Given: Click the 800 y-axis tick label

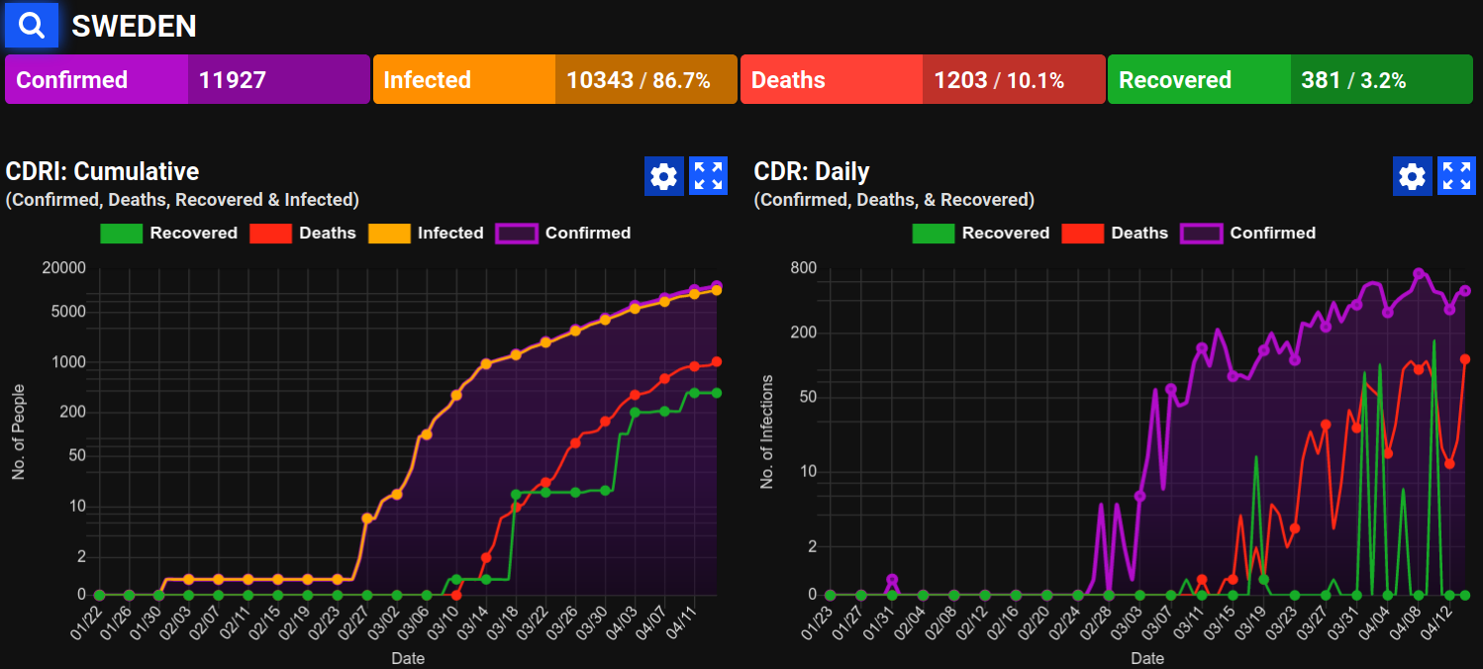Looking at the screenshot, I should tap(803, 268).
